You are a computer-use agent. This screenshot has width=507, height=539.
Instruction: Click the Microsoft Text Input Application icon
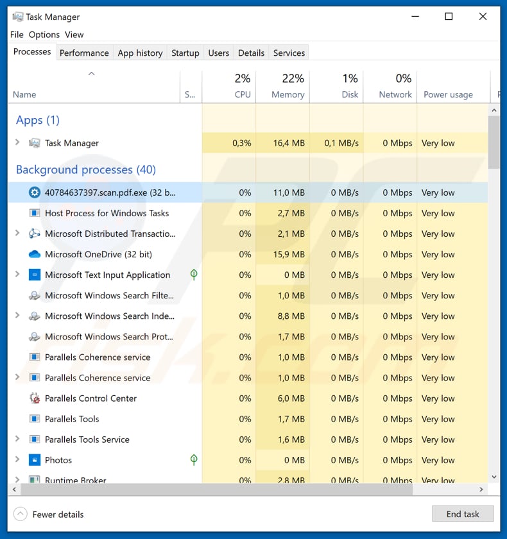pos(35,275)
